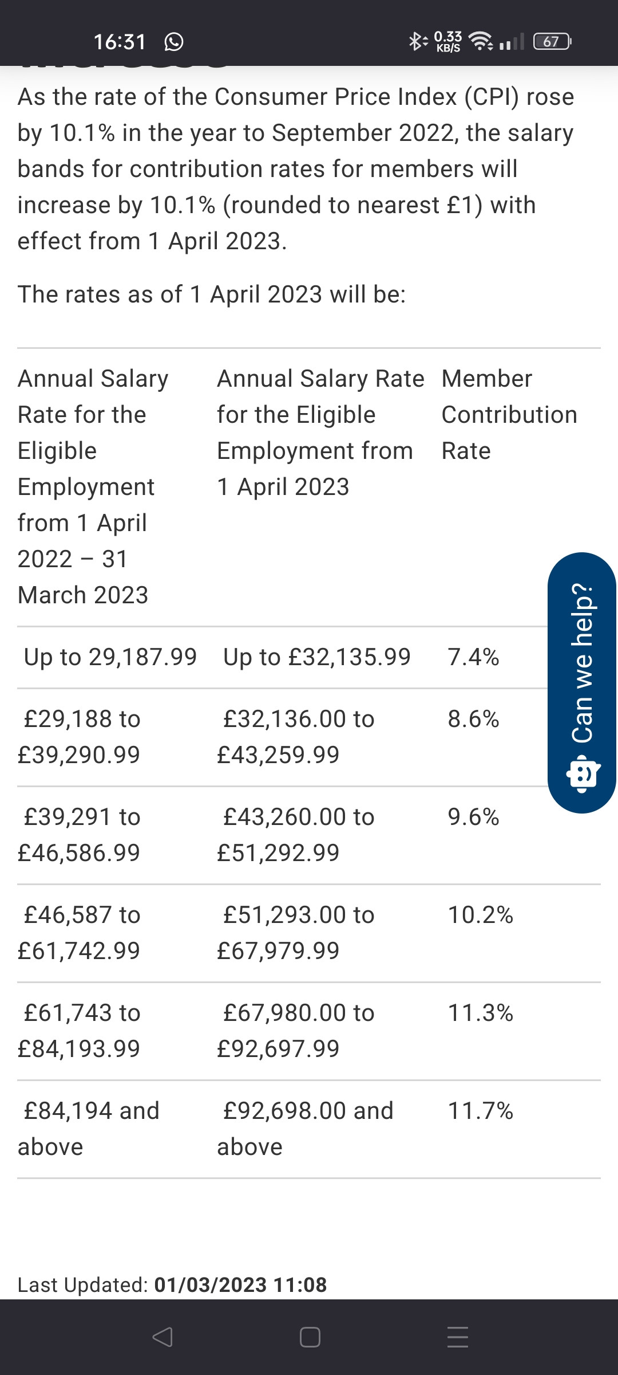The image size is (618, 1375).
Task: Tap the 7.4% contribution rate cell
Action: pos(473,657)
